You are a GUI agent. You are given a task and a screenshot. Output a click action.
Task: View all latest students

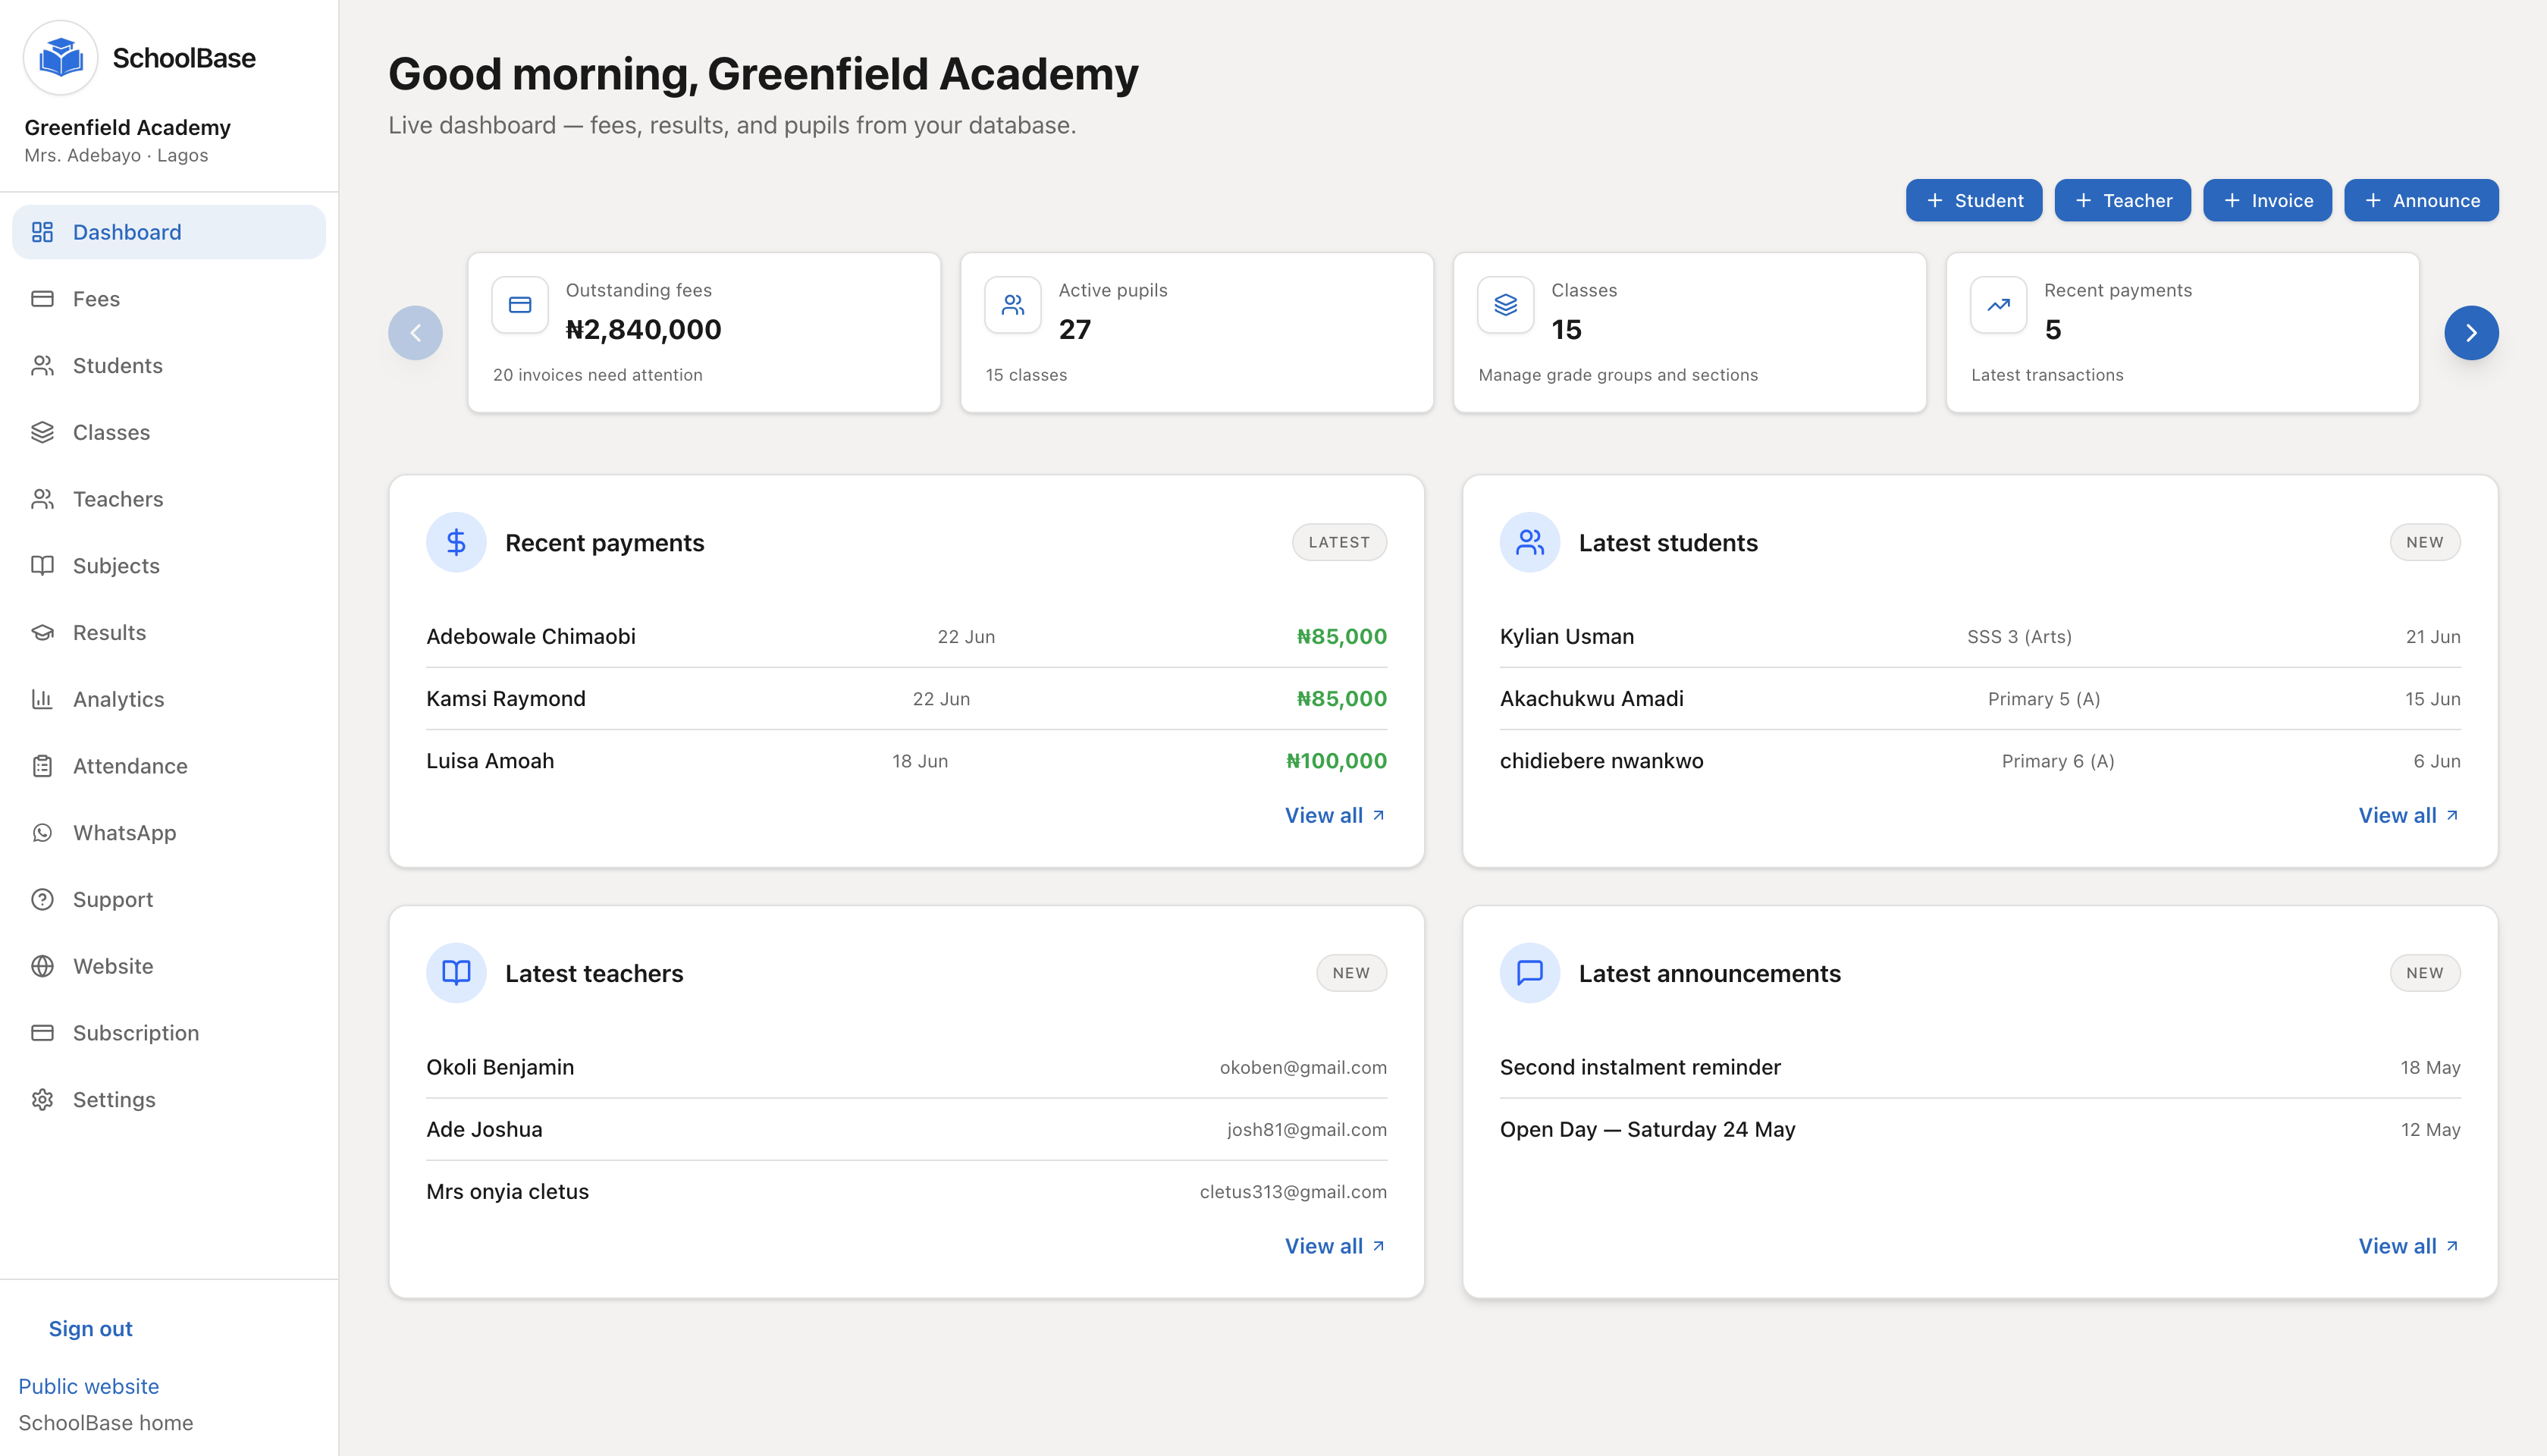[x=2409, y=816]
